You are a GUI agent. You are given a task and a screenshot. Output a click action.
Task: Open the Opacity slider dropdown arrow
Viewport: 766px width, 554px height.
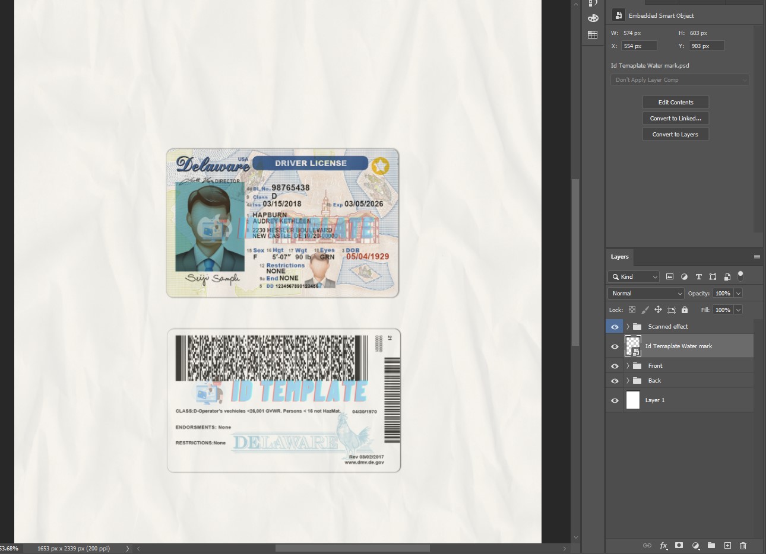(738, 294)
